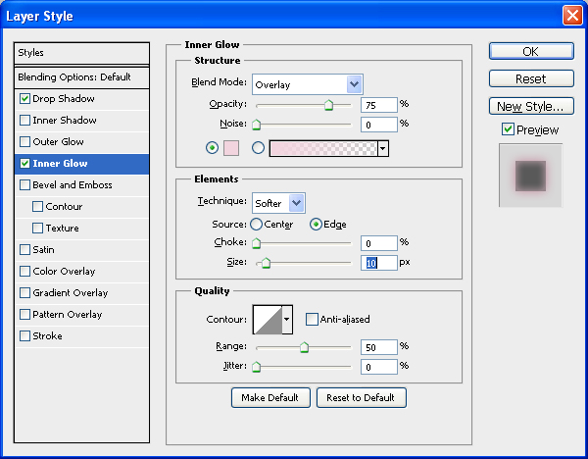Enable the Outer Glow checkbox

pyautogui.click(x=24, y=142)
